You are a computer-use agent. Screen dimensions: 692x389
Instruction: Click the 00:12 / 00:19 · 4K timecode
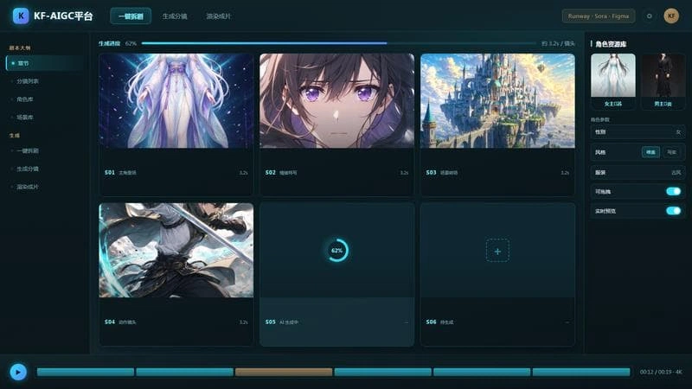click(x=661, y=372)
